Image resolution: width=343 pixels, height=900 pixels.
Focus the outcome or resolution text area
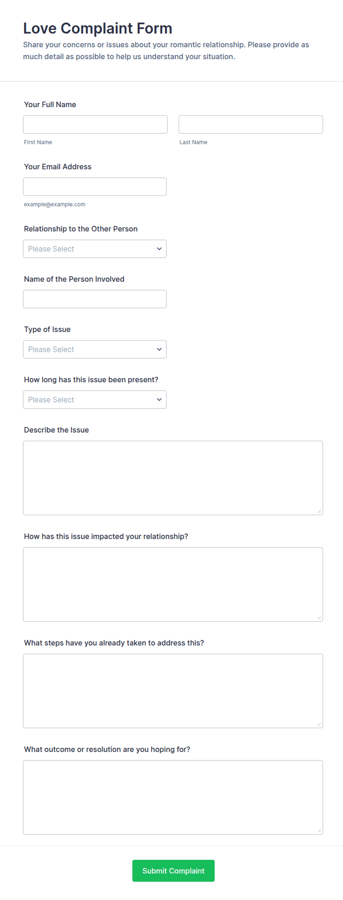click(x=173, y=798)
